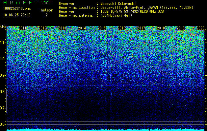207x131 pixels.
Task: Select the 0.8 frequency axis label
Action: point(3,92)
